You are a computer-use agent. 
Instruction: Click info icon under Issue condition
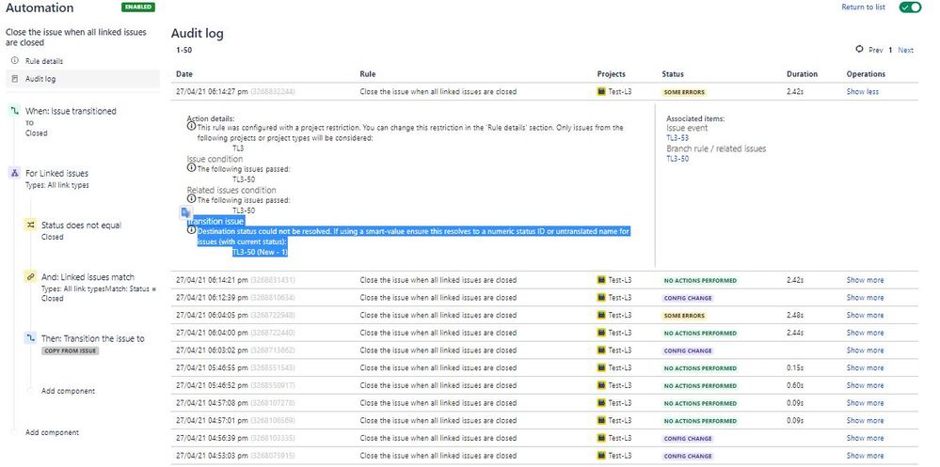point(191,168)
